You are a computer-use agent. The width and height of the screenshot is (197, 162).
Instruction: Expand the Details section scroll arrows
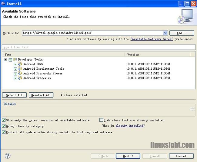[x=192, y=109]
